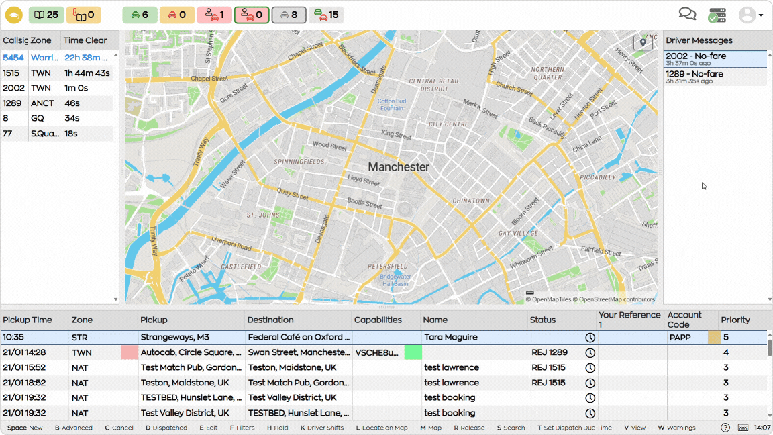Sort bookings by Destination column
Screen dimensions: 773x435
tap(270, 320)
